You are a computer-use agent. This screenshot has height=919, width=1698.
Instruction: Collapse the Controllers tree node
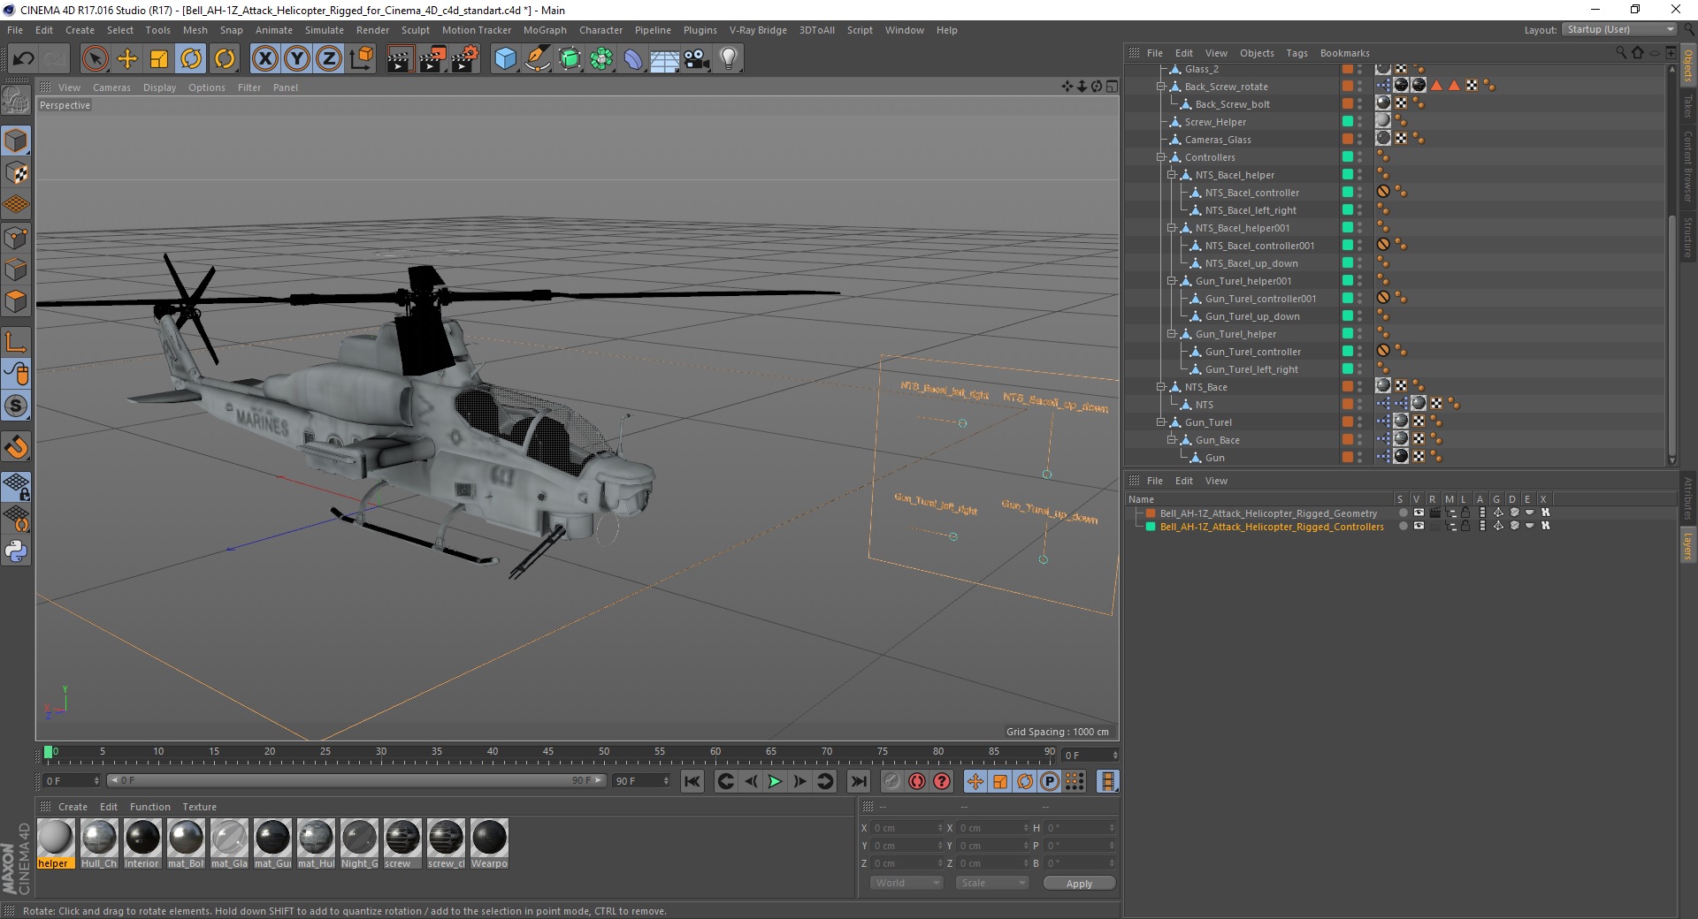click(1161, 157)
